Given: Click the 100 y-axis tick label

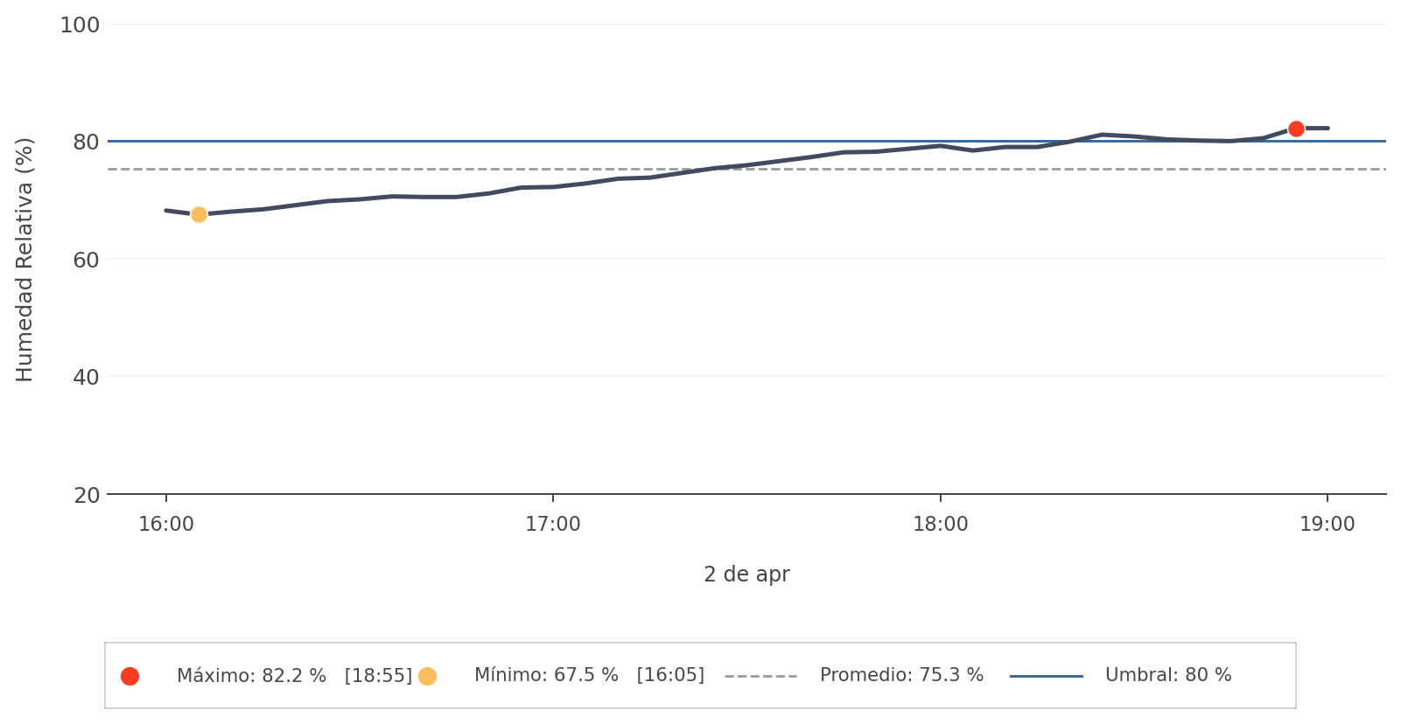Looking at the screenshot, I should coord(80,25).
